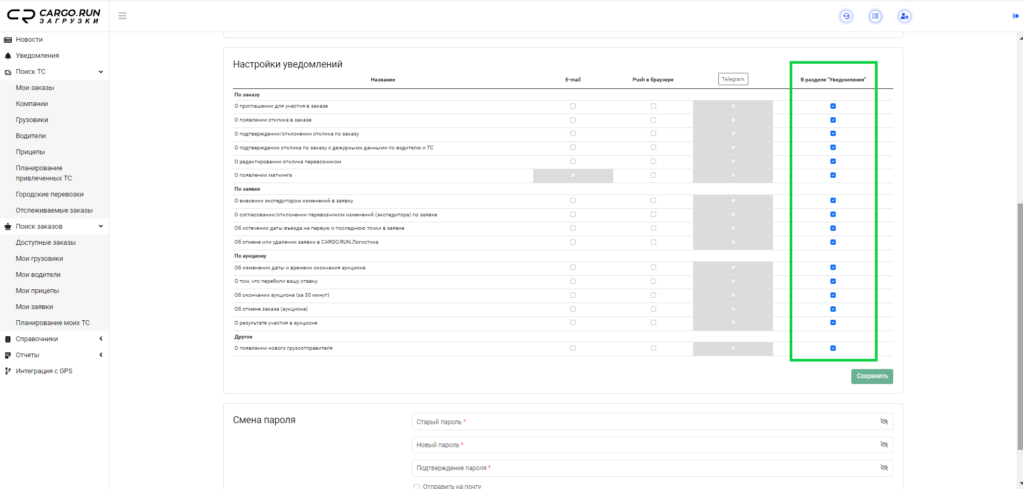Click the Уведомления bell icon
Screen dimensions: 1023x489
[x=8, y=56]
